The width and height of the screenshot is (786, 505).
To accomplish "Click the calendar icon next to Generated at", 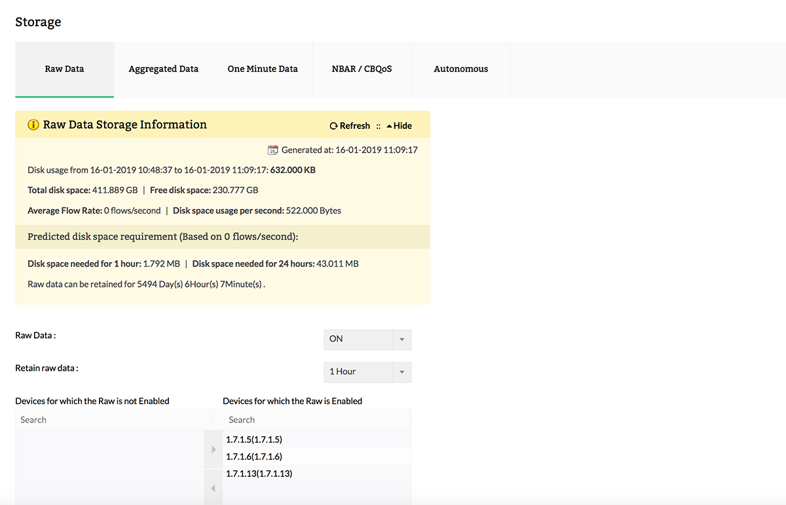I will pos(273,150).
